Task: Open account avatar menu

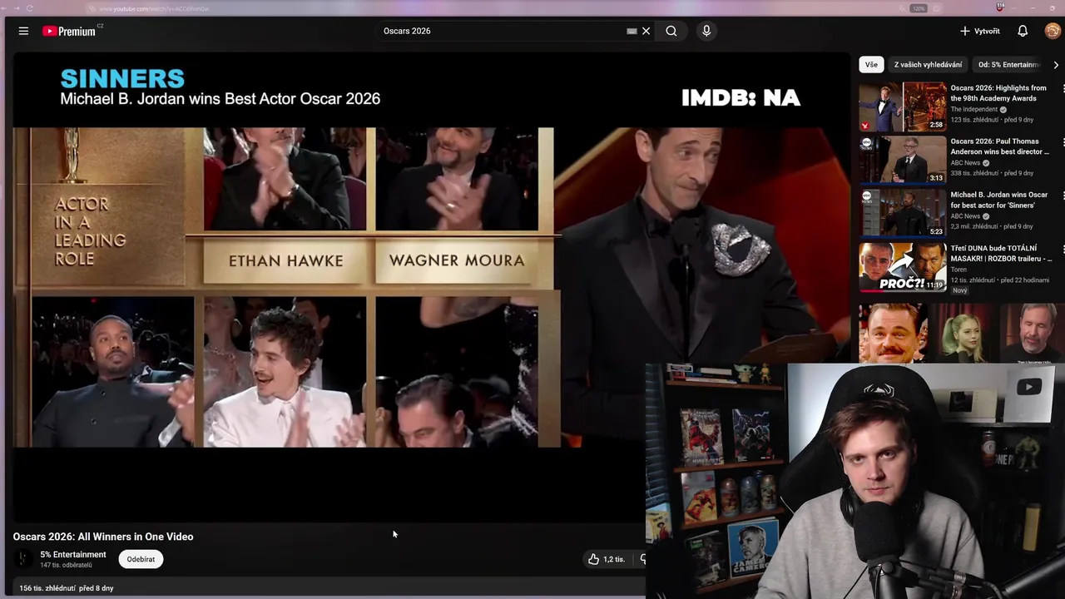Action: click(1053, 31)
